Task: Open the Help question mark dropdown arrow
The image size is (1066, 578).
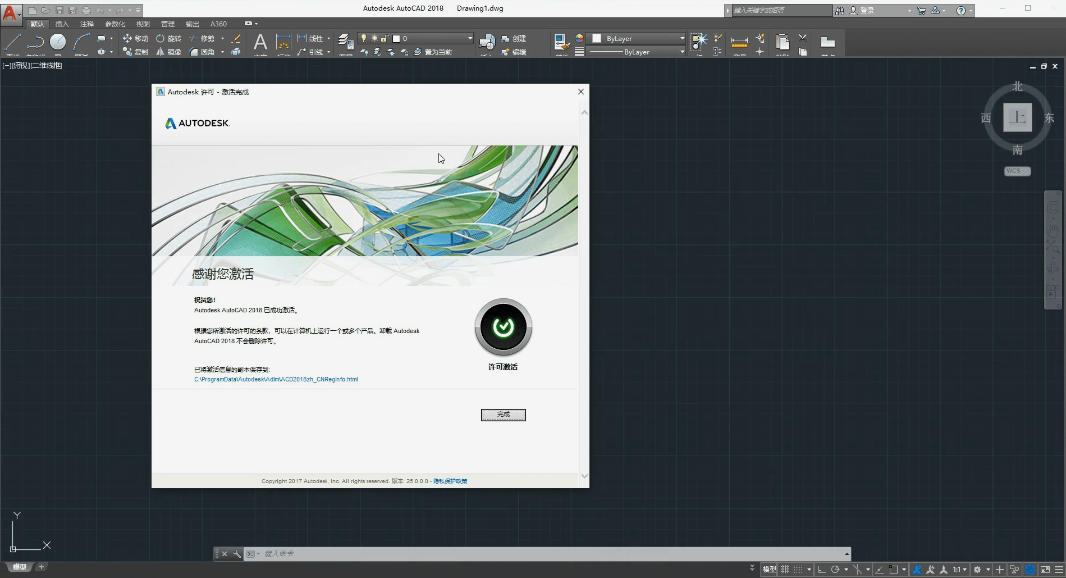Action: (971, 11)
